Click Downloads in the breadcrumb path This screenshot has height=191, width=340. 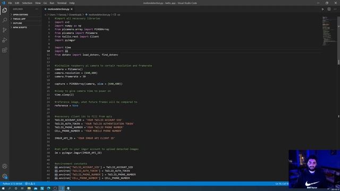[x=75, y=15]
